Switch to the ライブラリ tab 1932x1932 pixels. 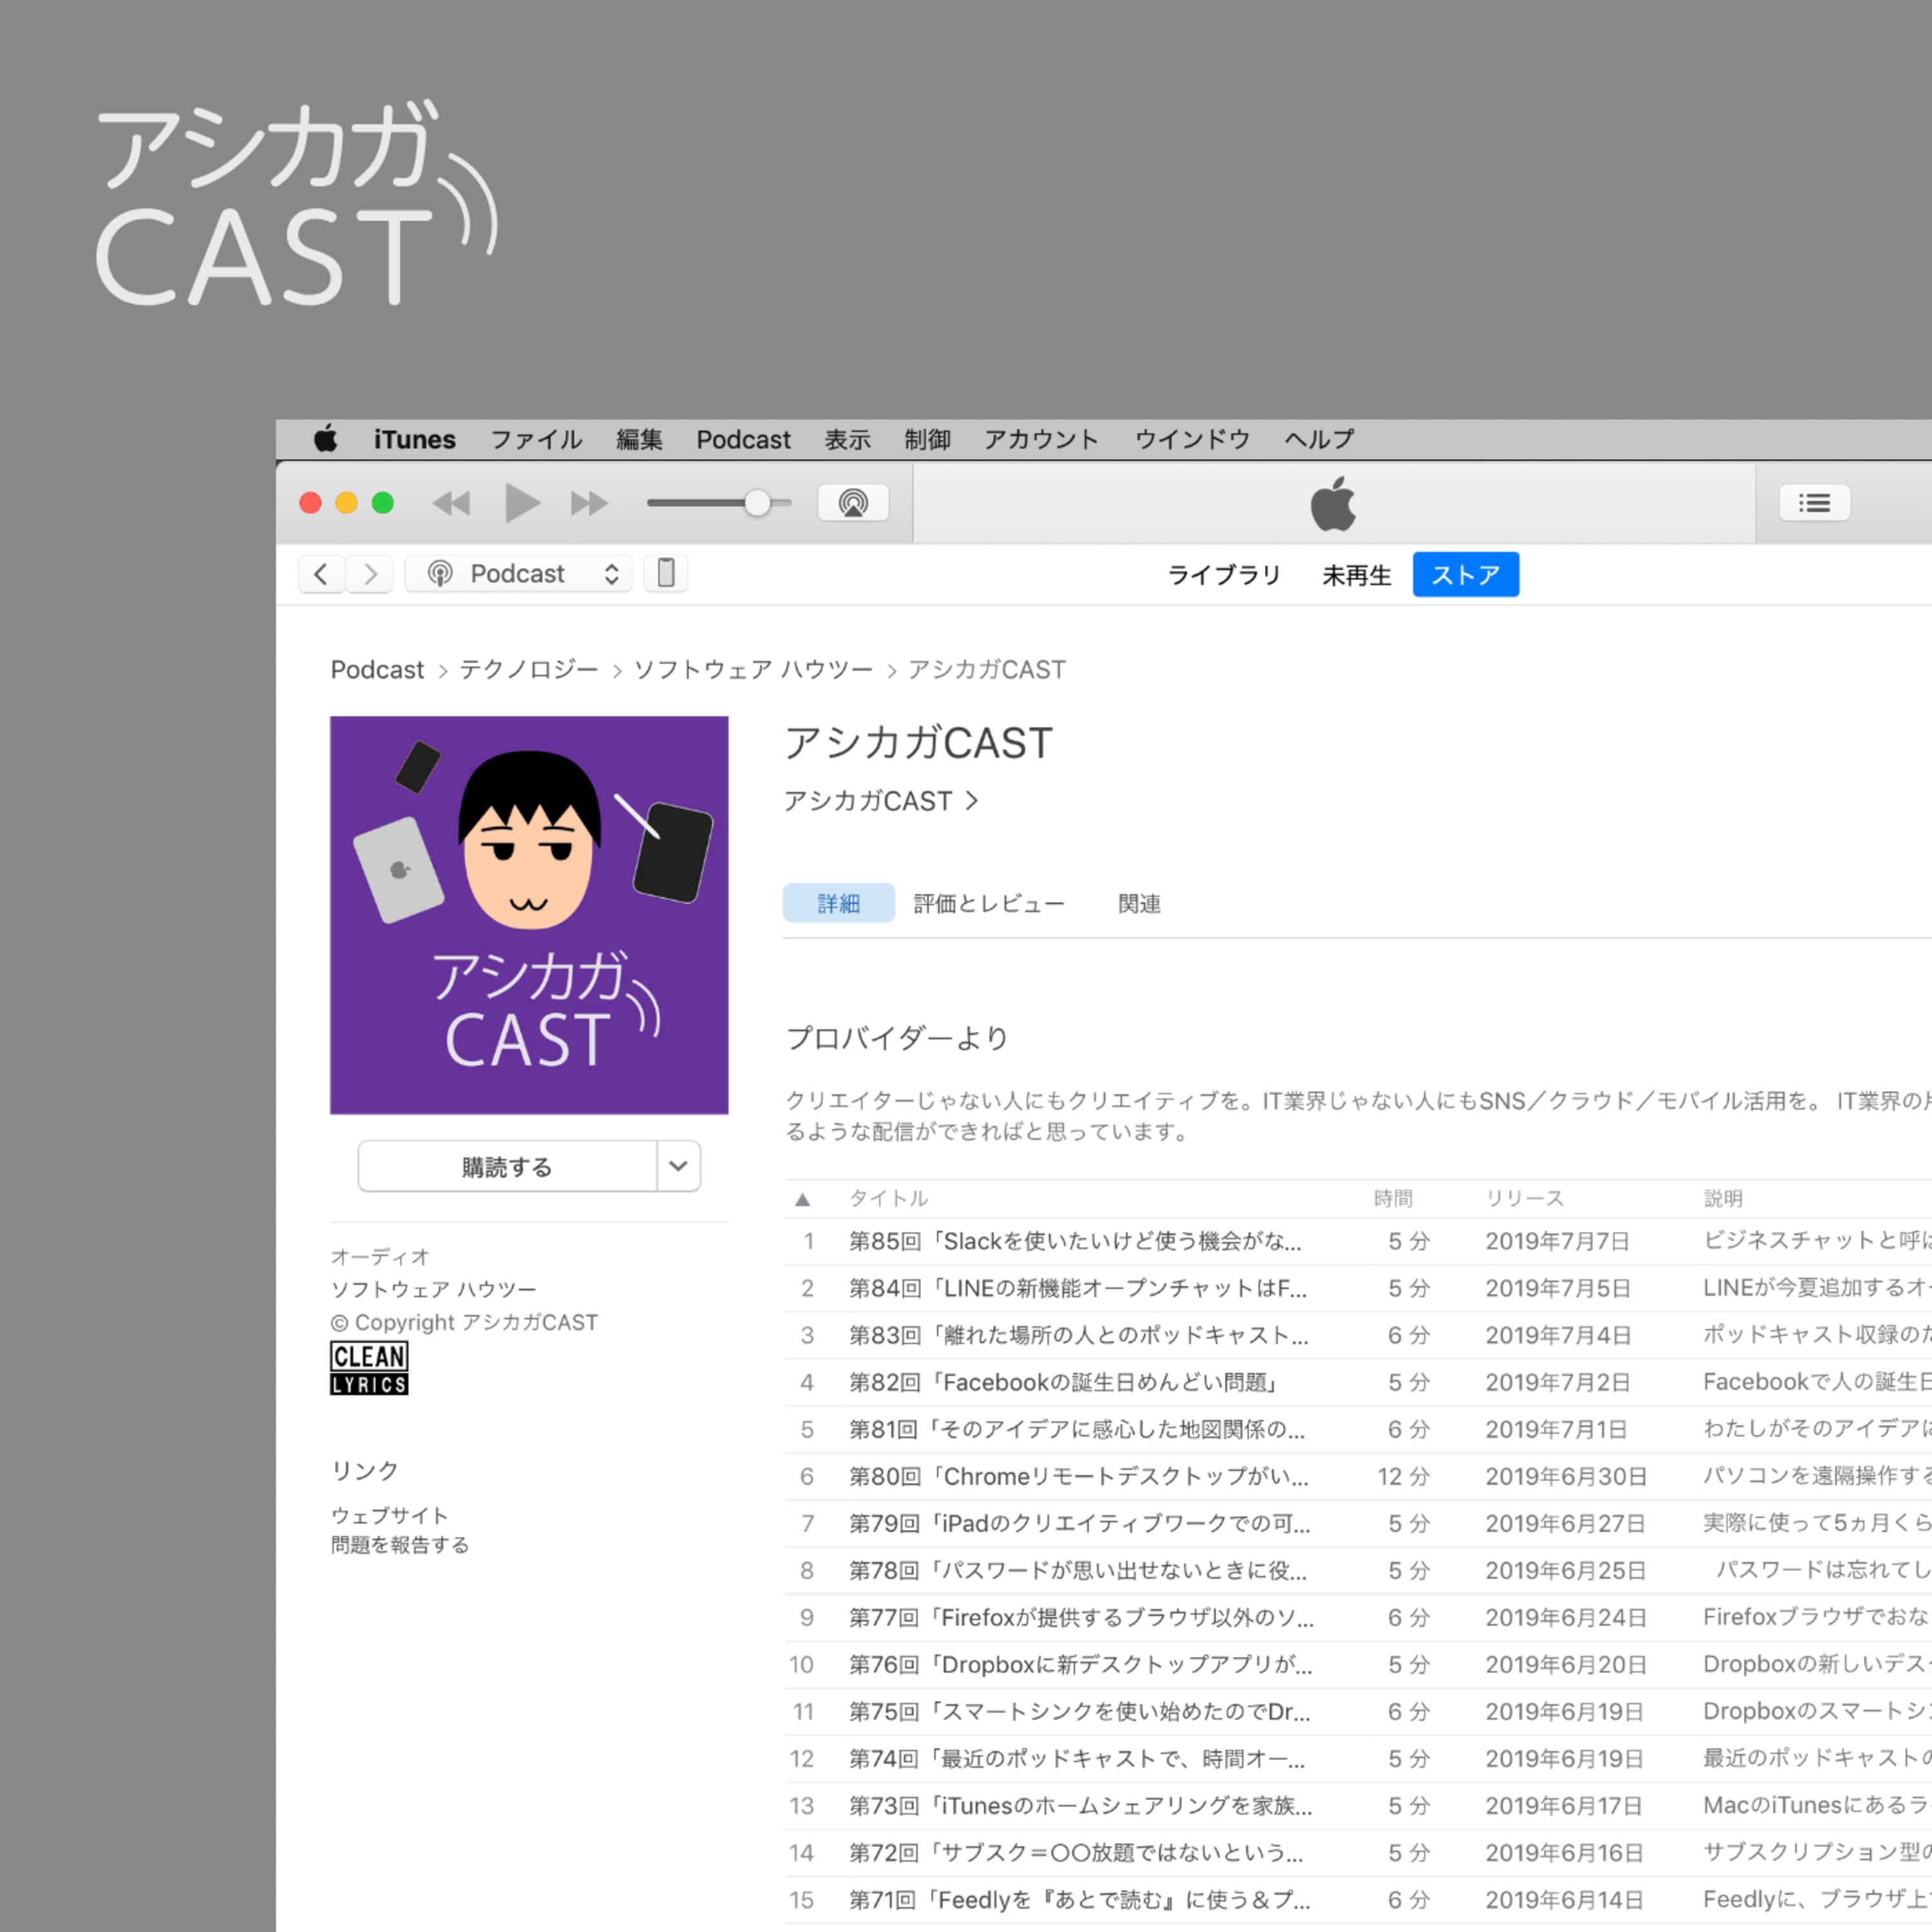pos(1224,575)
